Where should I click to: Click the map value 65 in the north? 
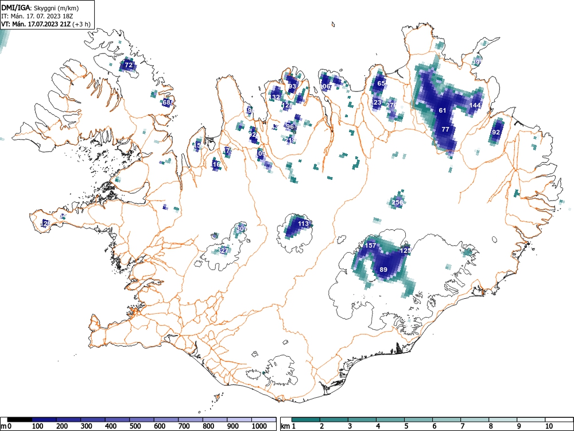click(x=381, y=83)
